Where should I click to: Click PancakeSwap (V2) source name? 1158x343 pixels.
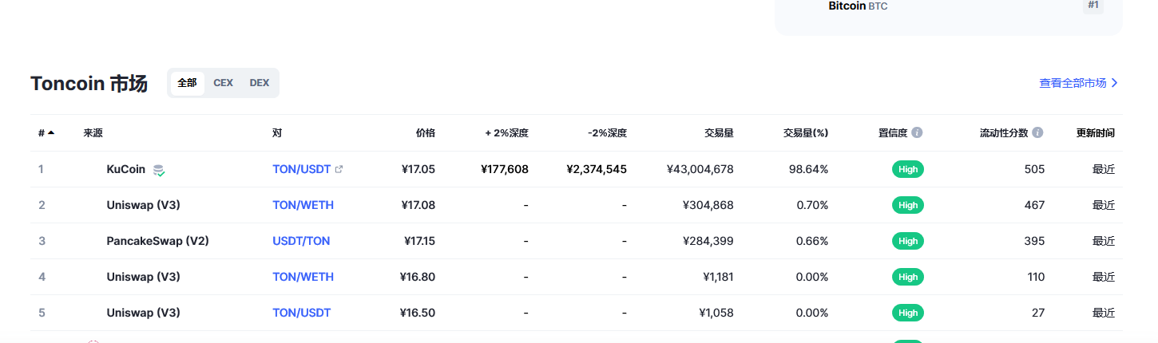pos(157,241)
